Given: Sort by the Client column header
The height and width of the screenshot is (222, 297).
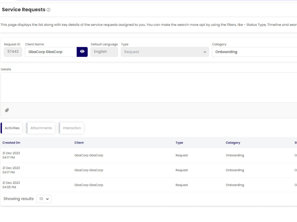Looking at the screenshot, I should tap(79, 143).
